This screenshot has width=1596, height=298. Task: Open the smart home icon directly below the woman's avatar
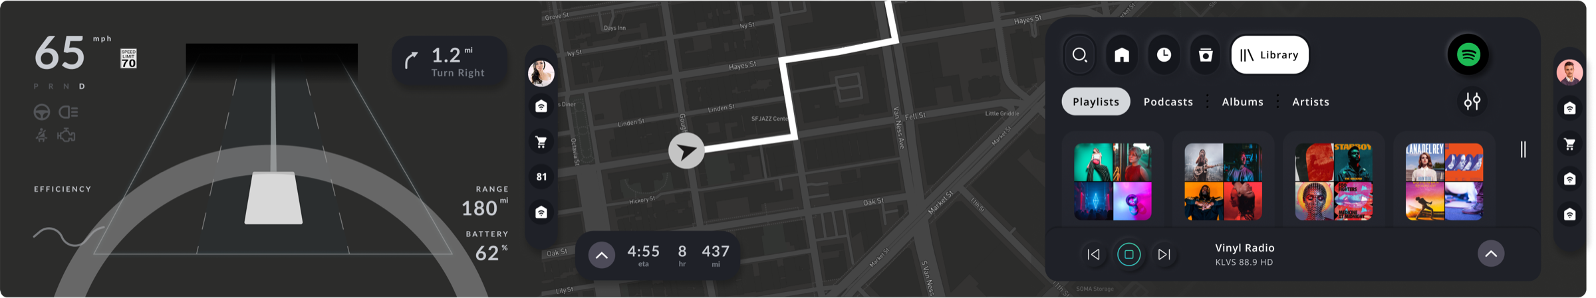[541, 106]
